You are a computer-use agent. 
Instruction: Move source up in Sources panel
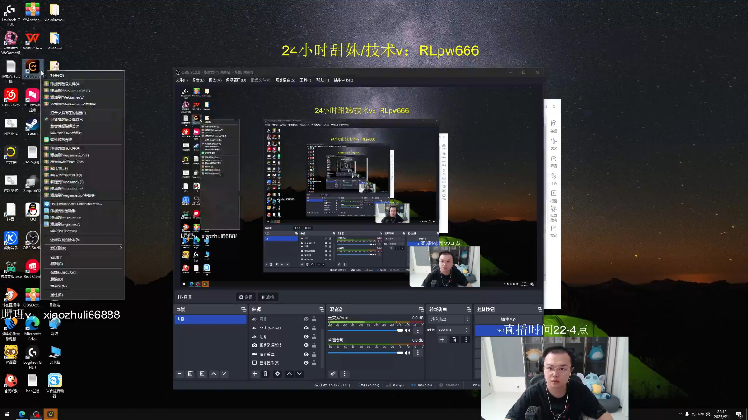289,374
